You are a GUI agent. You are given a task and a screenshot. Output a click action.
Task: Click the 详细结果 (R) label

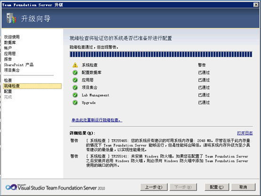82,133
